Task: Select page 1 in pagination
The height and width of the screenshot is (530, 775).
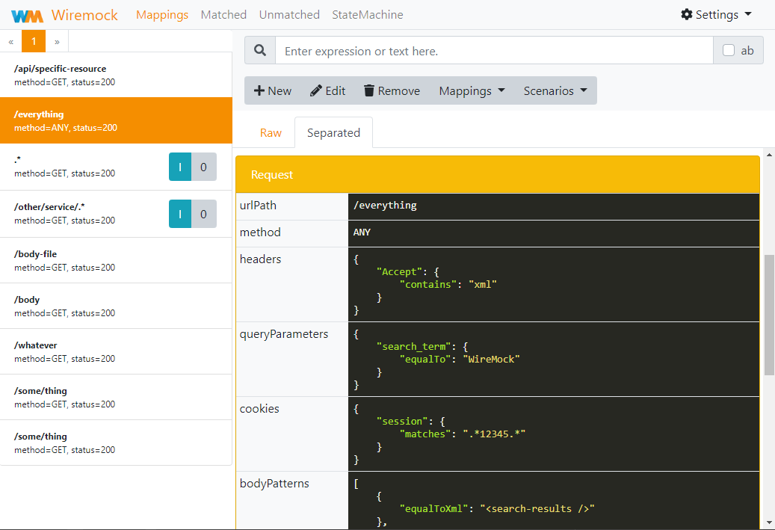Action: pos(34,42)
